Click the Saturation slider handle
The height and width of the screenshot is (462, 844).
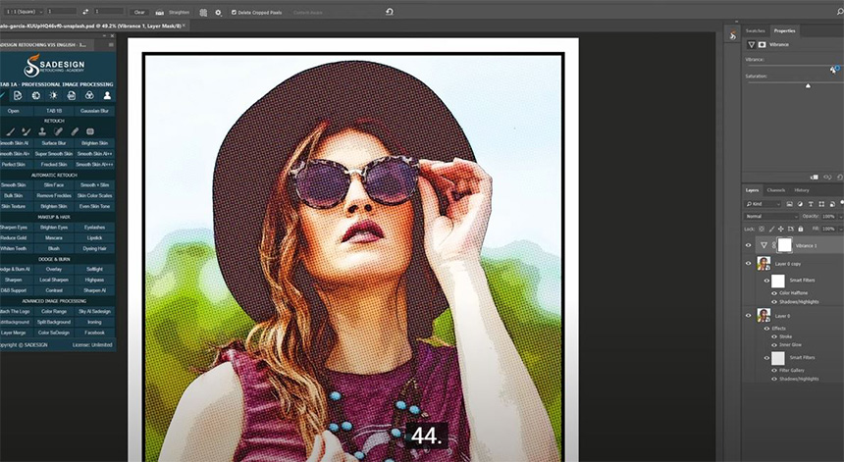(x=808, y=86)
